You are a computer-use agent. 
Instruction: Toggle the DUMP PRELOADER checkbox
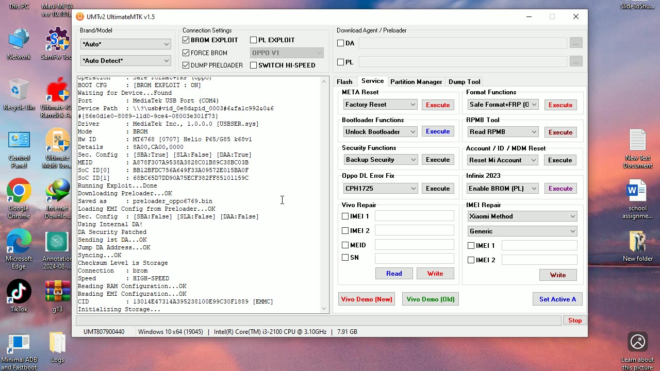click(x=186, y=65)
